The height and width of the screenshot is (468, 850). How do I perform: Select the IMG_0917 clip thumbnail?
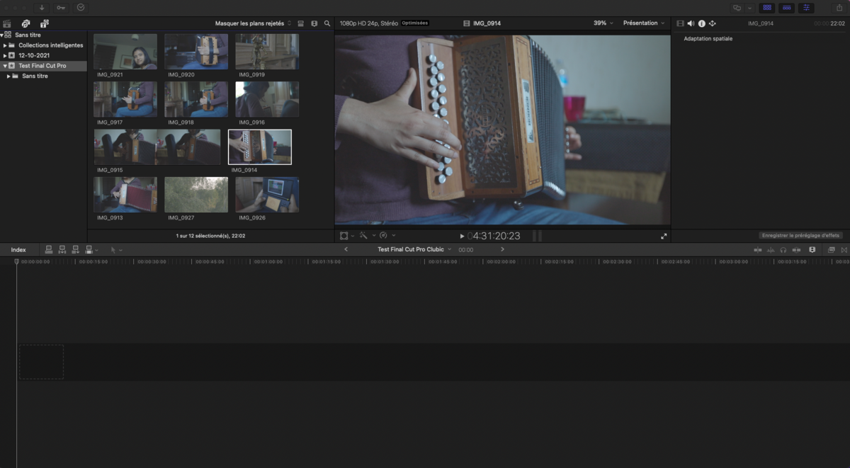125,99
